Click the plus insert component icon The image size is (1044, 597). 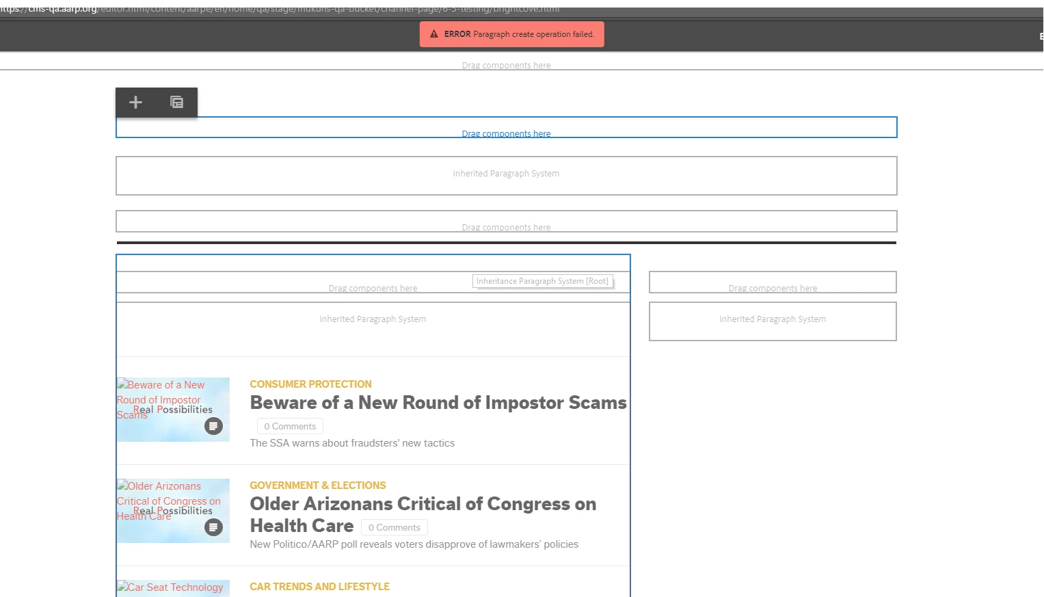pyautogui.click(x=135, y=103)
